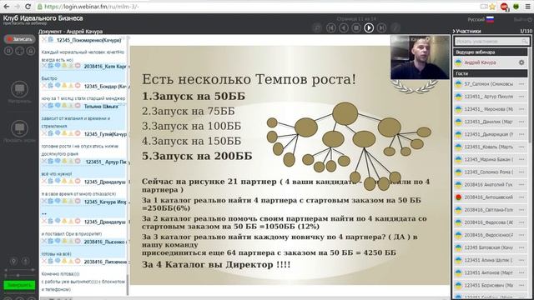Select participant 12345 Батовская
This screenshot has width=534, height=300.
491,247
